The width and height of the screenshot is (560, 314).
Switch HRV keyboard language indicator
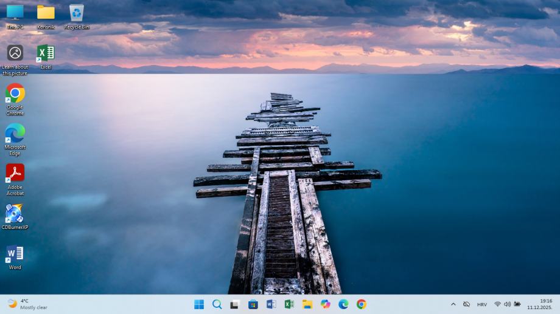coord(482,304)
